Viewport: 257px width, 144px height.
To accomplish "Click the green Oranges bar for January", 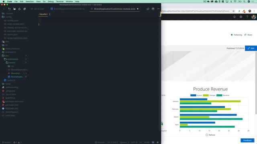I will [x=210, y=101].
